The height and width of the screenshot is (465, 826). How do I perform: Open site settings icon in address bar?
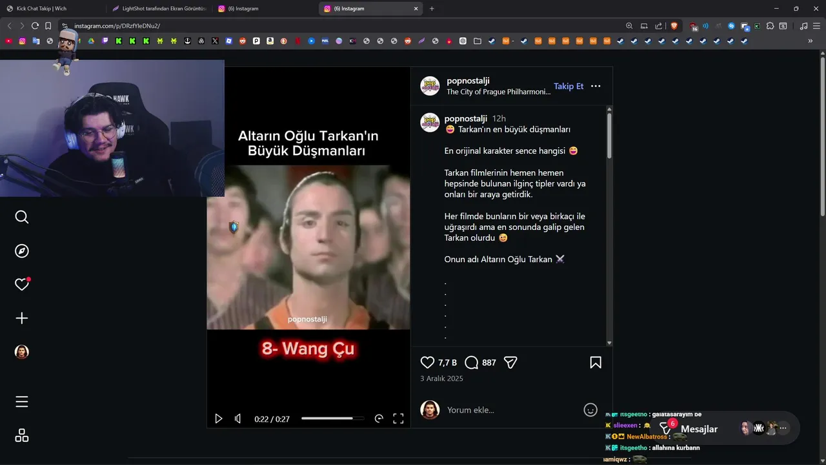[x=65, y=26]
